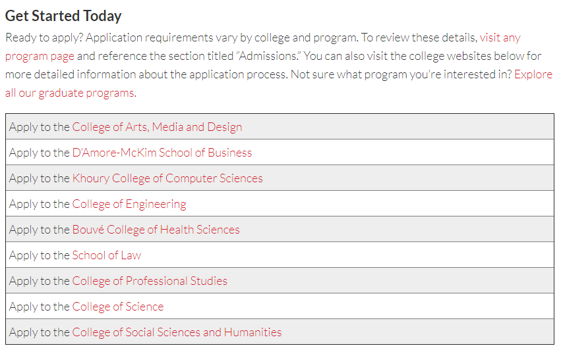
Task: Select the School of Law link
Action: [107, 255]
